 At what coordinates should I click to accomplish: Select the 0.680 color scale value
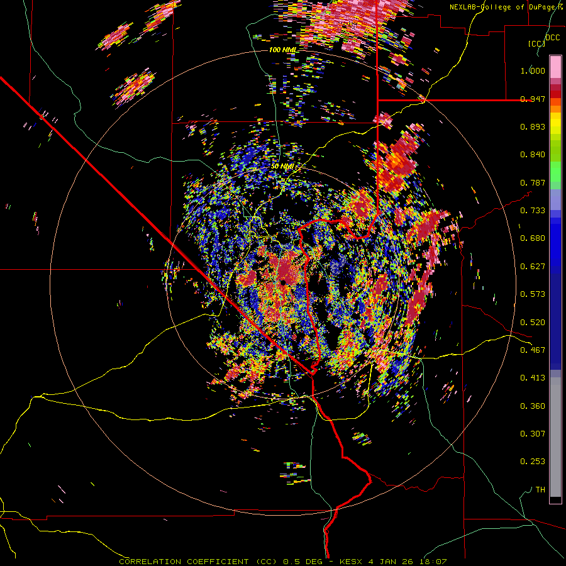(533, 238)
